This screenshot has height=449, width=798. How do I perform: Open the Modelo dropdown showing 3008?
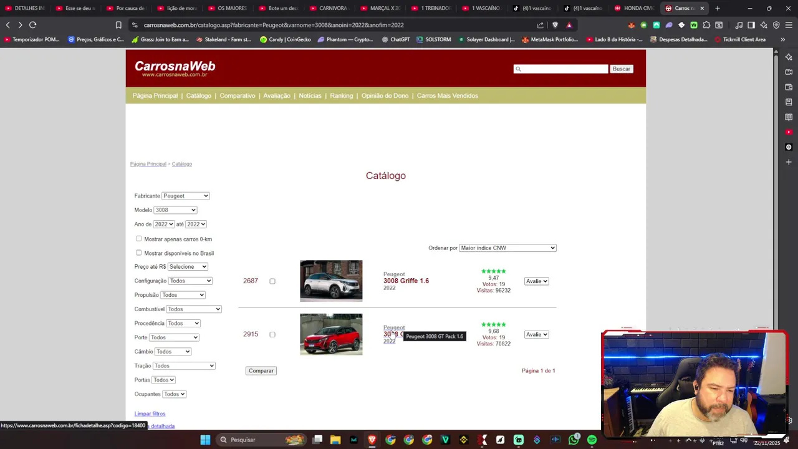coord(175,210)
